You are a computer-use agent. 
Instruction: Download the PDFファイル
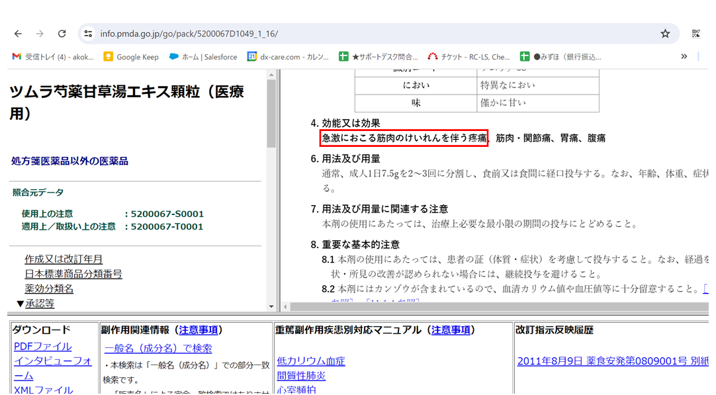tap(42, 347)
